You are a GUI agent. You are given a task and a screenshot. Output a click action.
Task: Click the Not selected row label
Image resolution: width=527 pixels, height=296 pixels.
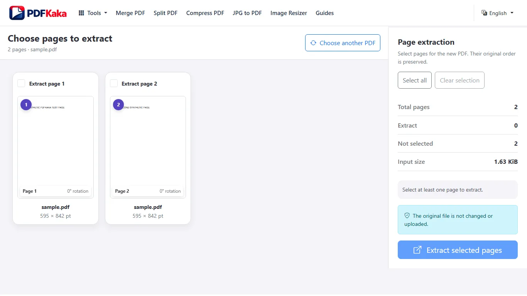click(x=416, y=143)
